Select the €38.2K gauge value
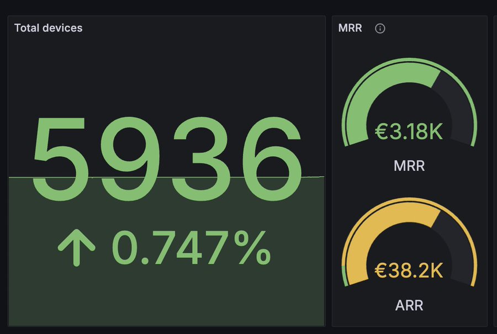Screen dimensions: 497x334 409,271
